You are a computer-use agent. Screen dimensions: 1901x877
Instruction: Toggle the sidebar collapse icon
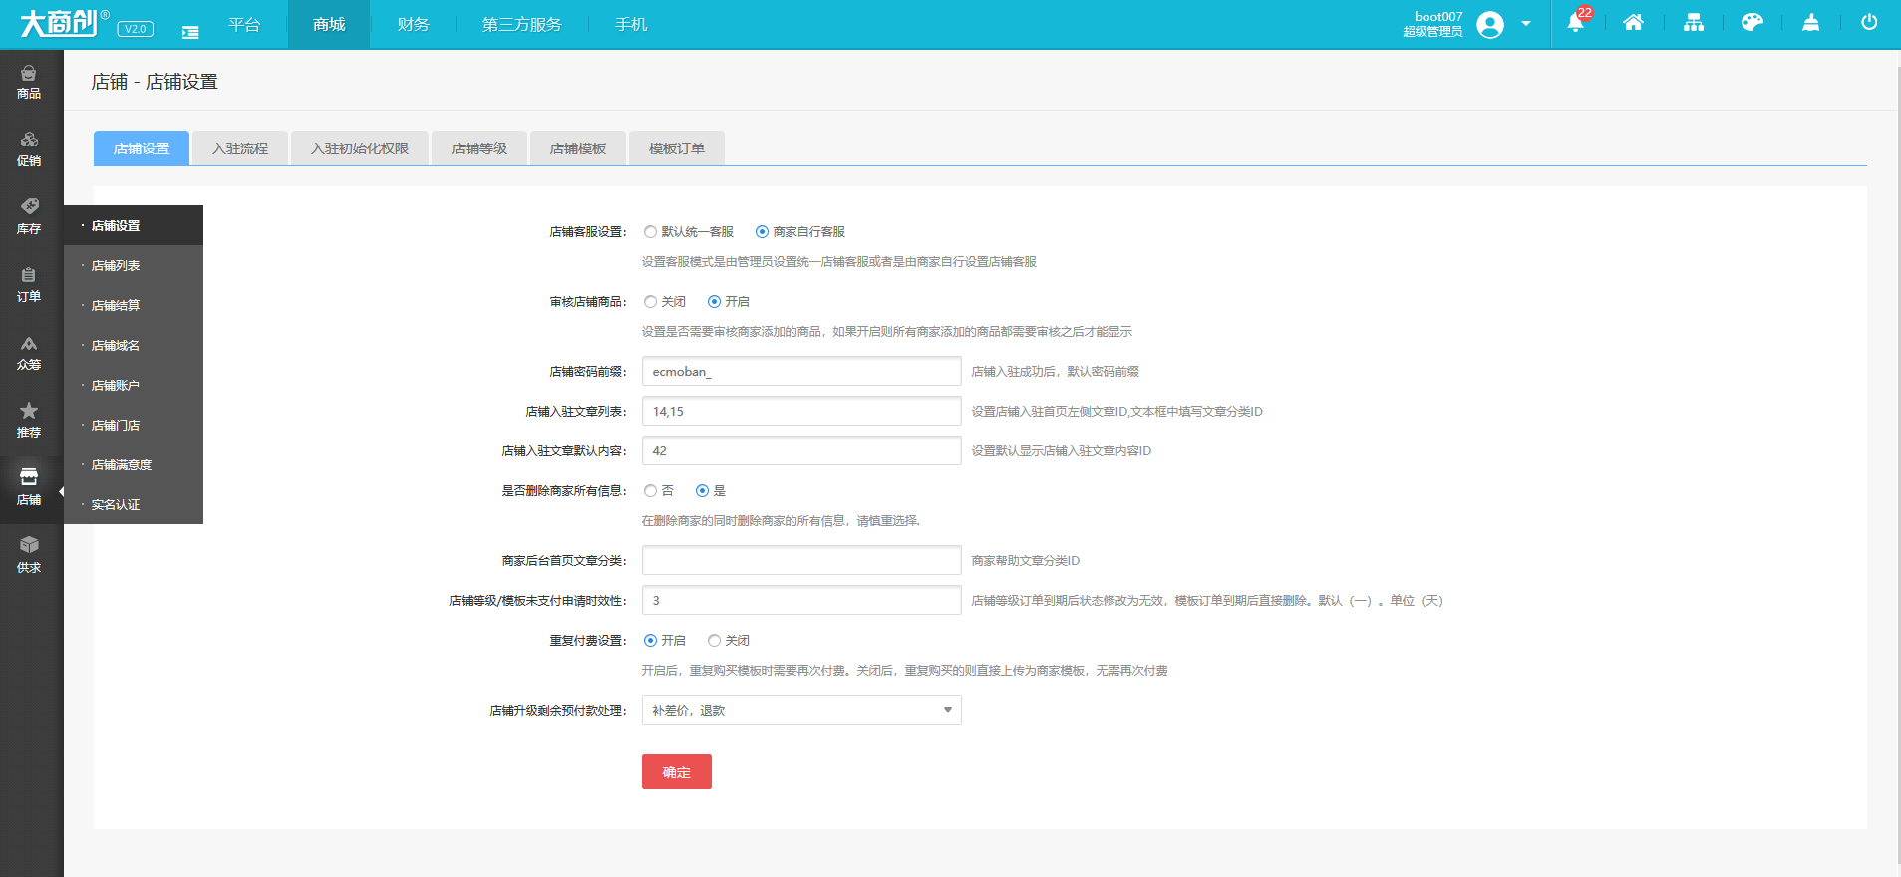pos(190,32)
